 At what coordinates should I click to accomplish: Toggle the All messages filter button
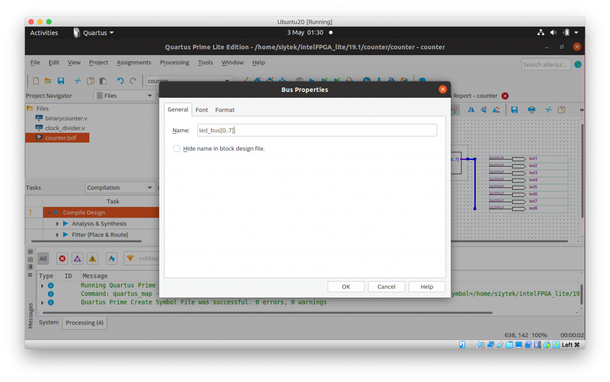tap(43, 259)
